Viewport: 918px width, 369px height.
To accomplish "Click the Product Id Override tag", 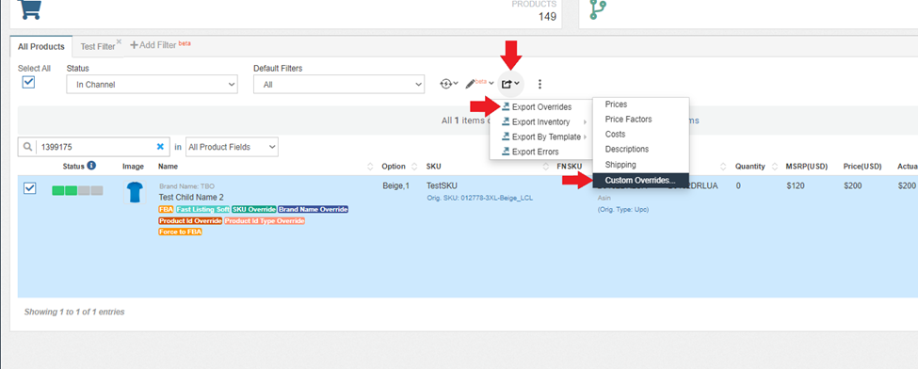I will (x=190, y=221).
